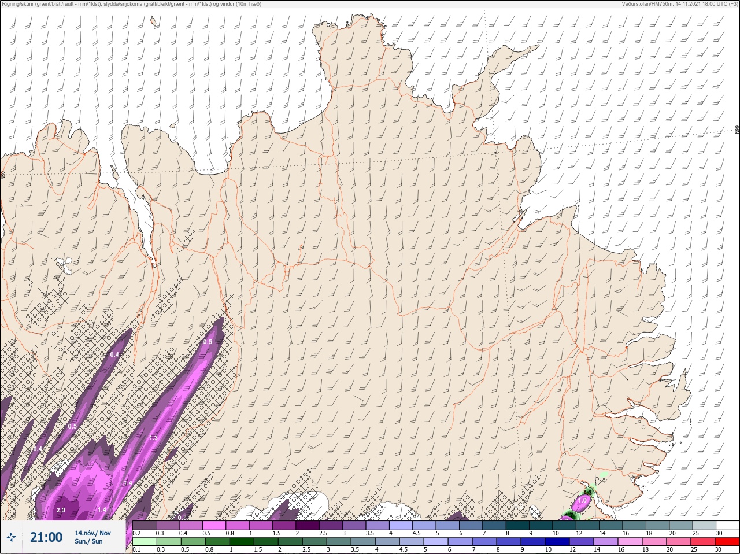The height and width of the screenshot is (554, 740).
Task: Pick the white swatch after 30 in snow legend
Action: 728,526
